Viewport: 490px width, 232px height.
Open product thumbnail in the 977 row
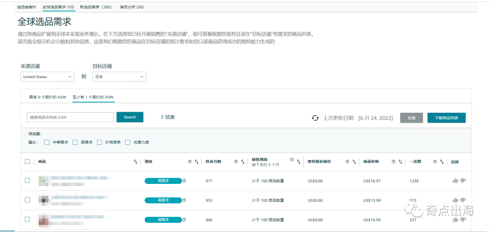[x=44, y=181]
